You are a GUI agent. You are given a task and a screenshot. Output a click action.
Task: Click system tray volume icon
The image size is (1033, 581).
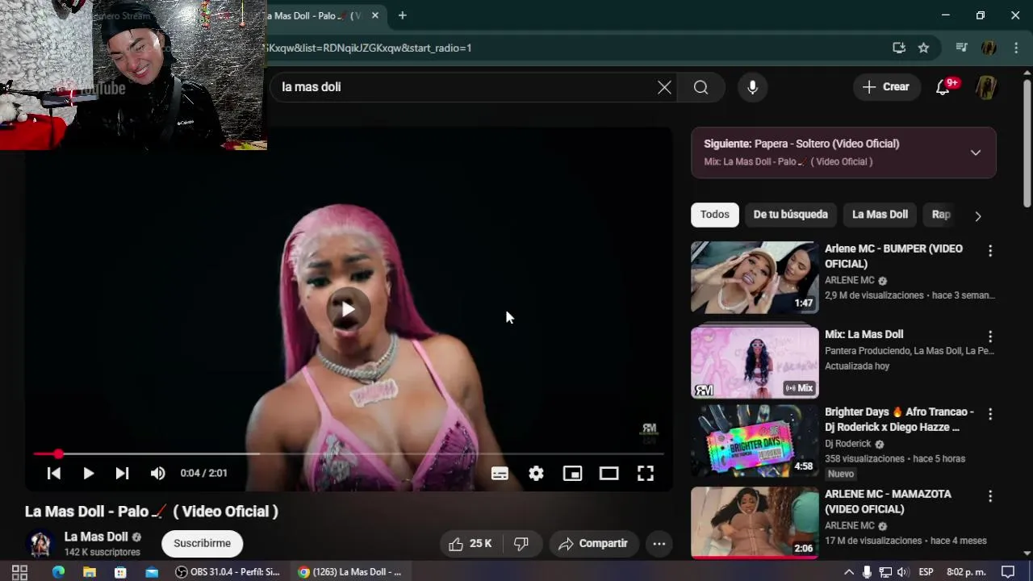click(x=902, y=572)
